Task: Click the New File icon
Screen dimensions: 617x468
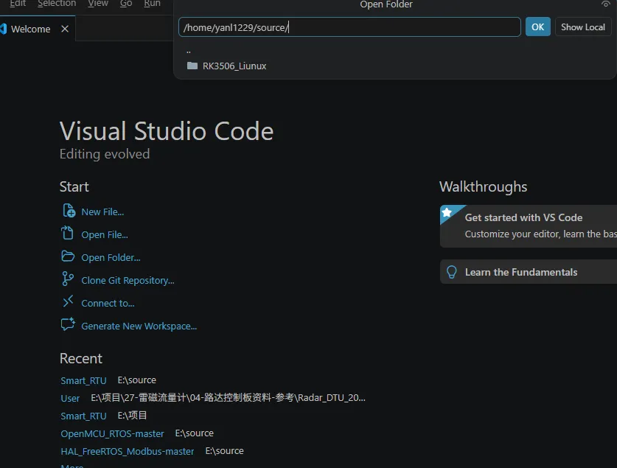Action: coord(69,211)
